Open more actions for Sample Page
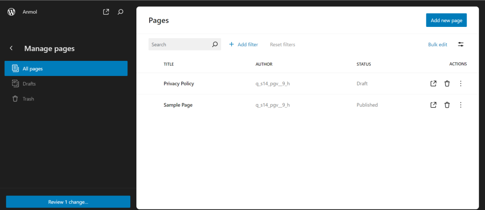Viewport: 485px width, 210px height. pyautogui.click(x=460, y=105)
